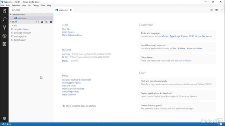Split the editor with split icon

pos(217,10)
